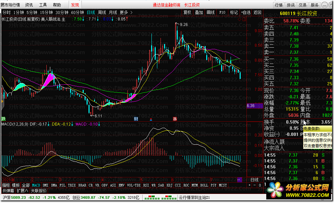Click the 行情 button at top right
This screenshot has height=203, width=335.
tap(279, 5)
